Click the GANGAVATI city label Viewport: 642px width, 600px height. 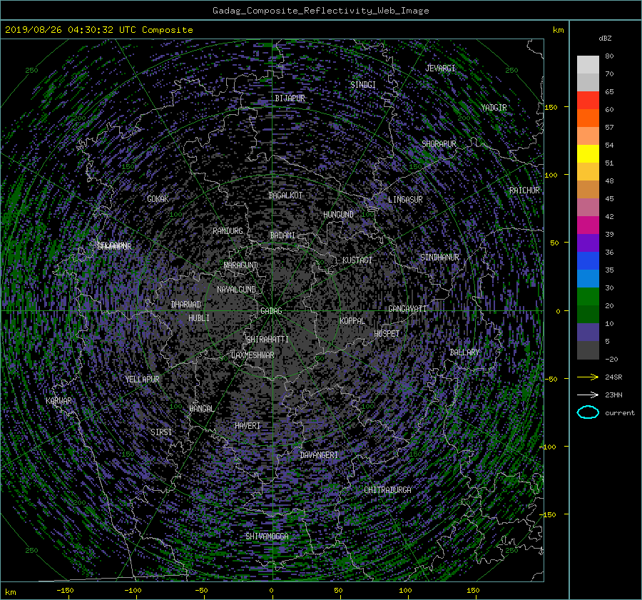(x=407, y=308)
